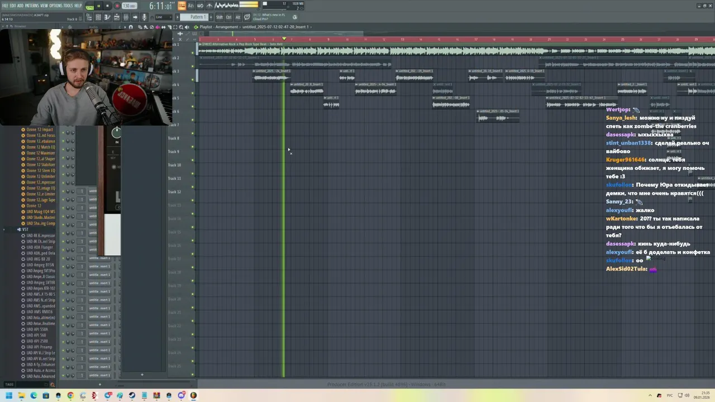Image resolution: width=715 pixels, height=402 pixels.
Task: Open Google Chrome in taskbar
Action: pyautogui.click(x=70, y=395)
